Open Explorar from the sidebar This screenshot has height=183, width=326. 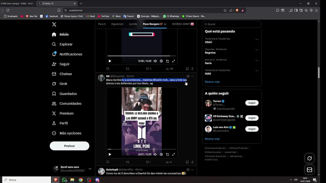(62, 44)
